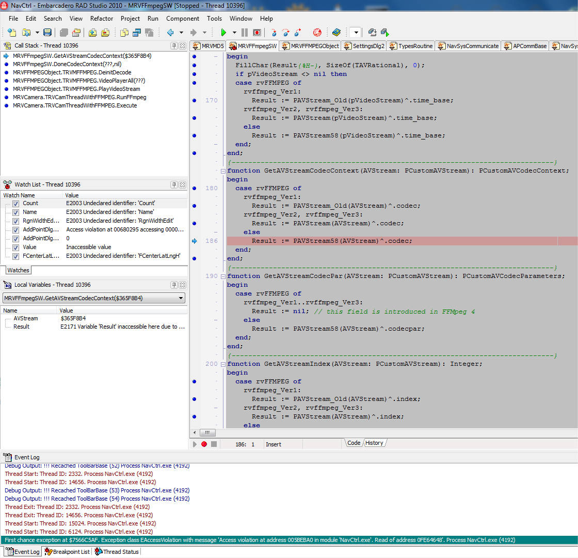The width and height of the screenshot is (578, 558).
Task: Open the Refactor menu
Action: 101,19
